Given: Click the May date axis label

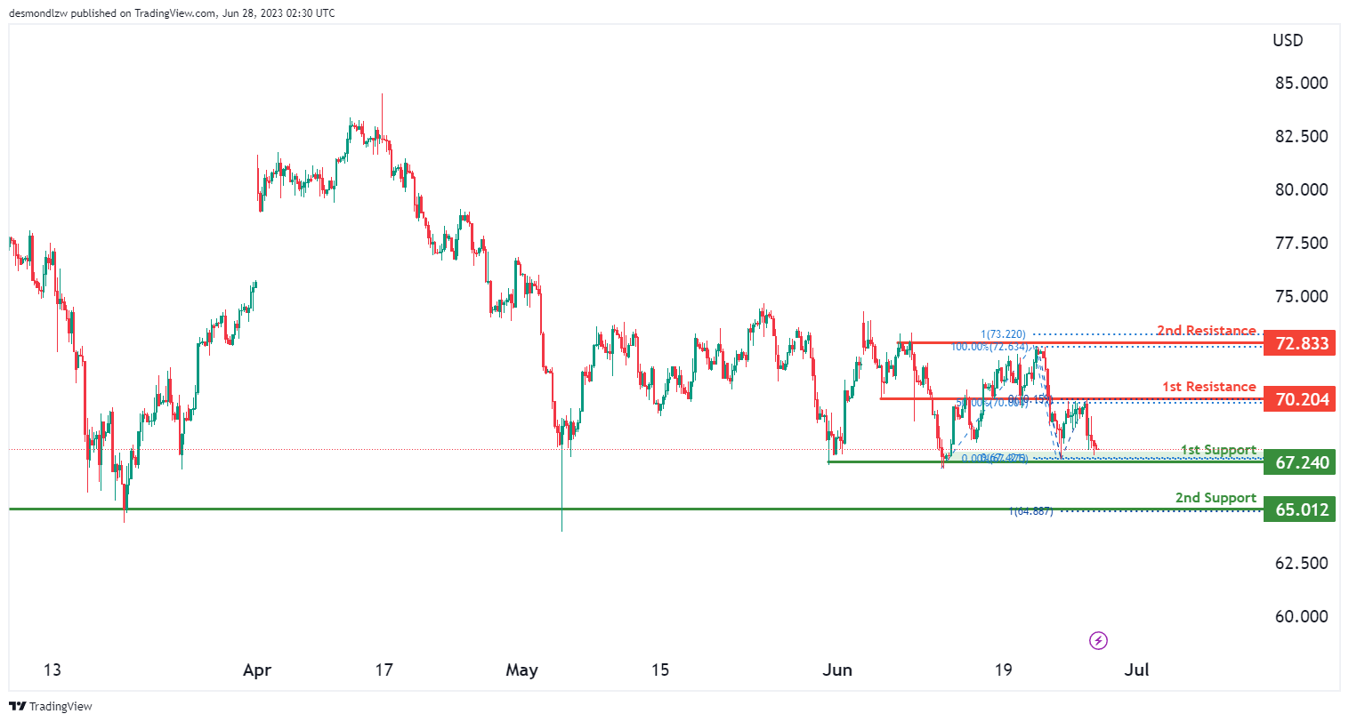Looking at the screenshot, I should coord(521,670).
